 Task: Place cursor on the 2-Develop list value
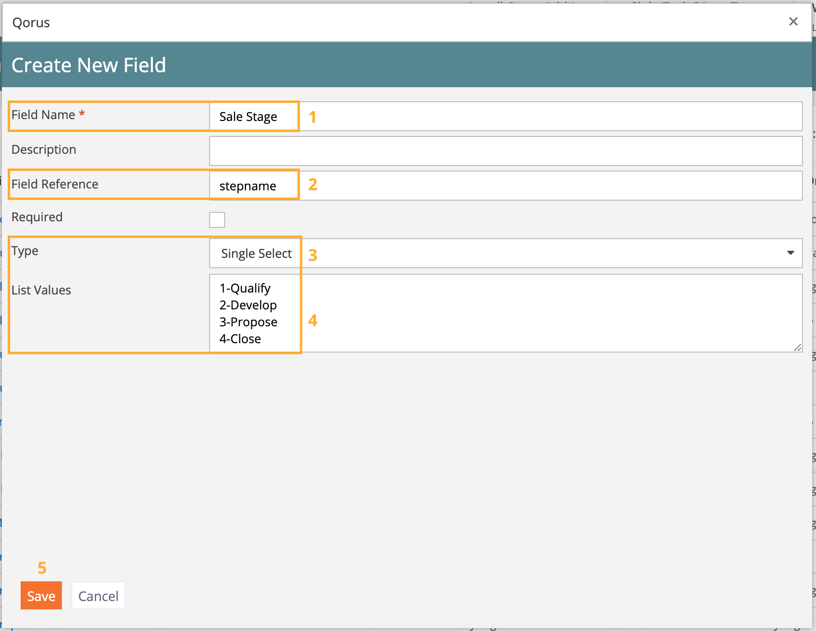click(248, 305)
